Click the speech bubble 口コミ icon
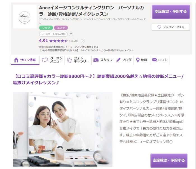The width and height of the screenshot is (196, 169). (x=154, y=60)
